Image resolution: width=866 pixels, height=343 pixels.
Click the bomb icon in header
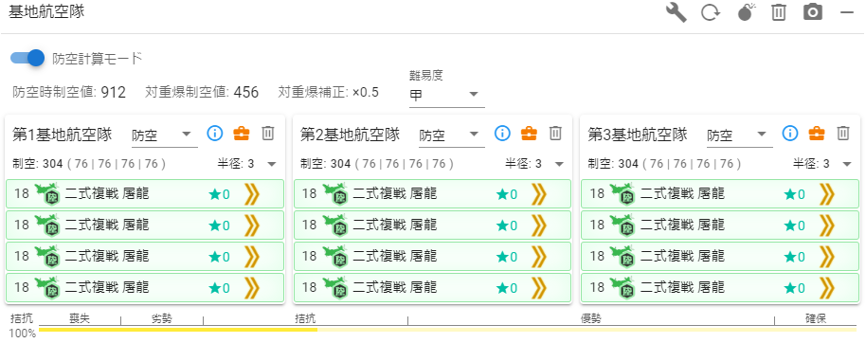point(746,11)
